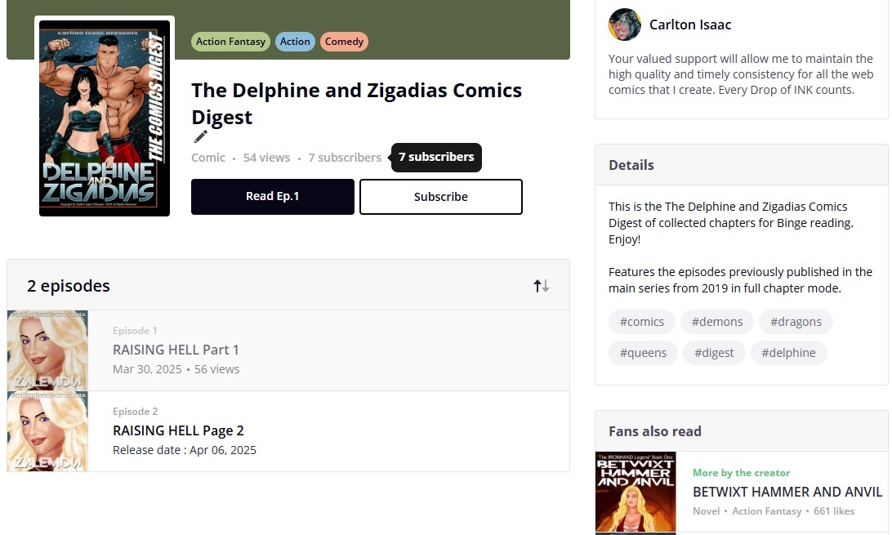
Task: Open the Comedy genre tag
Action: 344,42
